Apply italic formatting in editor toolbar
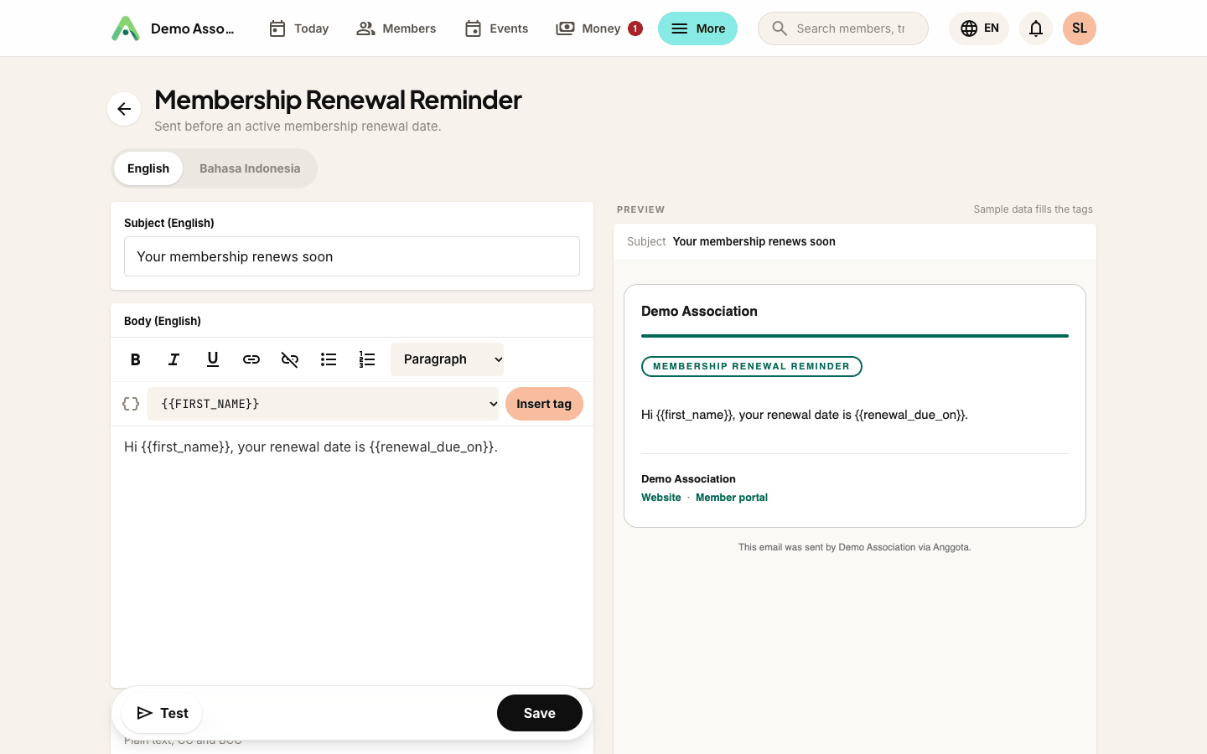This screenshot has width=1207, height=754. (174, 359)
